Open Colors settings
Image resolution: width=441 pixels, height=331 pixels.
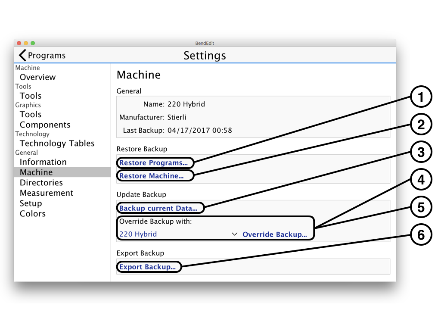click(32, 214)
